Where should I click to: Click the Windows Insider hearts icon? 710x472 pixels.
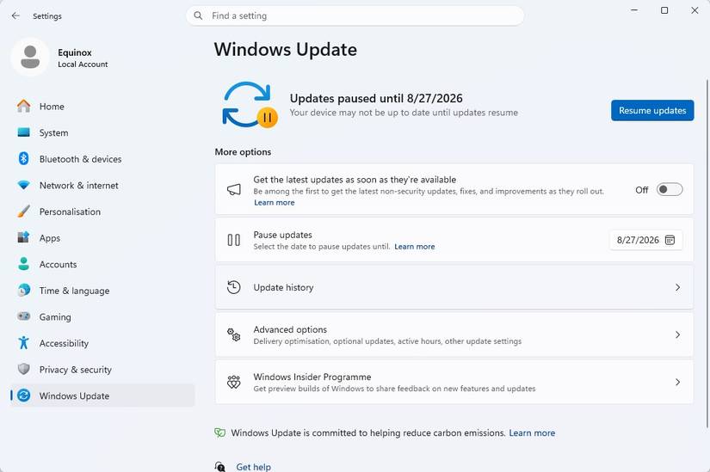233,383
